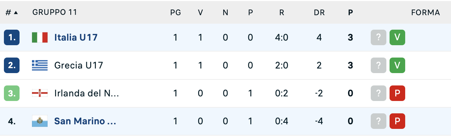Image resolution: width=451 pixels, height=137 pixels.
Task: Click the Italy flag icon
Action: click(40, 37)
